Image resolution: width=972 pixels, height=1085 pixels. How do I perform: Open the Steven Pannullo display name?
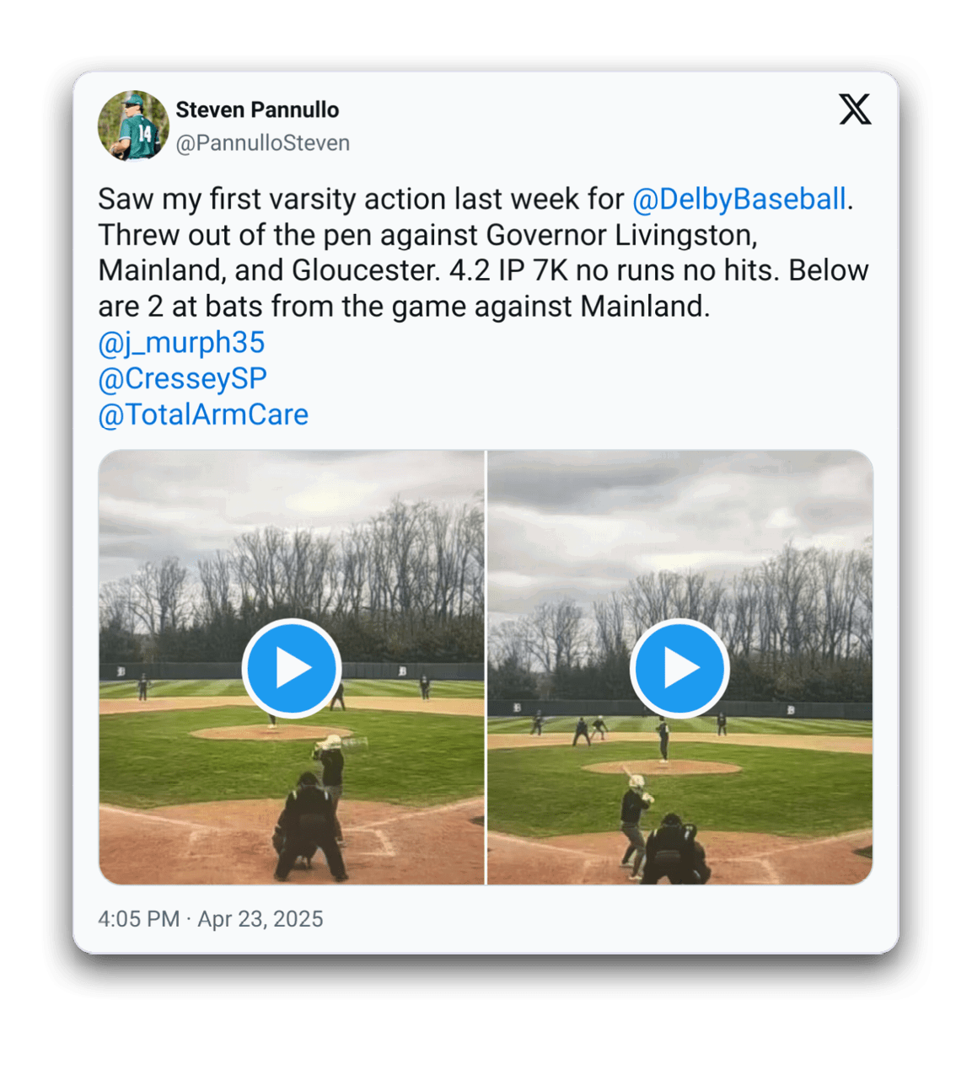tap(257, 110)
